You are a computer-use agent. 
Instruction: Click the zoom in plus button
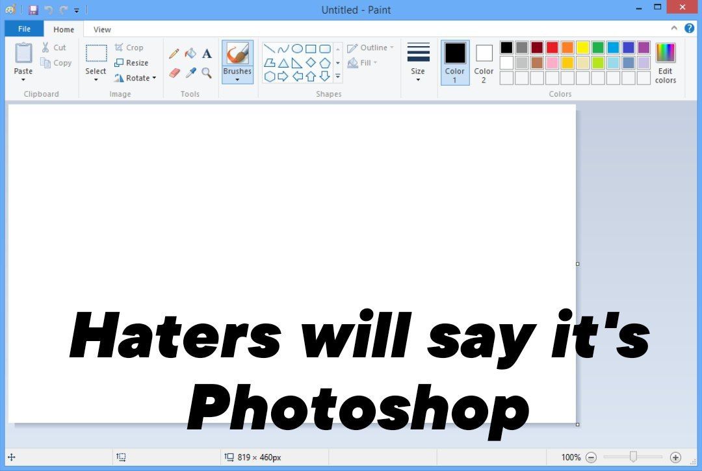(675, 457)
